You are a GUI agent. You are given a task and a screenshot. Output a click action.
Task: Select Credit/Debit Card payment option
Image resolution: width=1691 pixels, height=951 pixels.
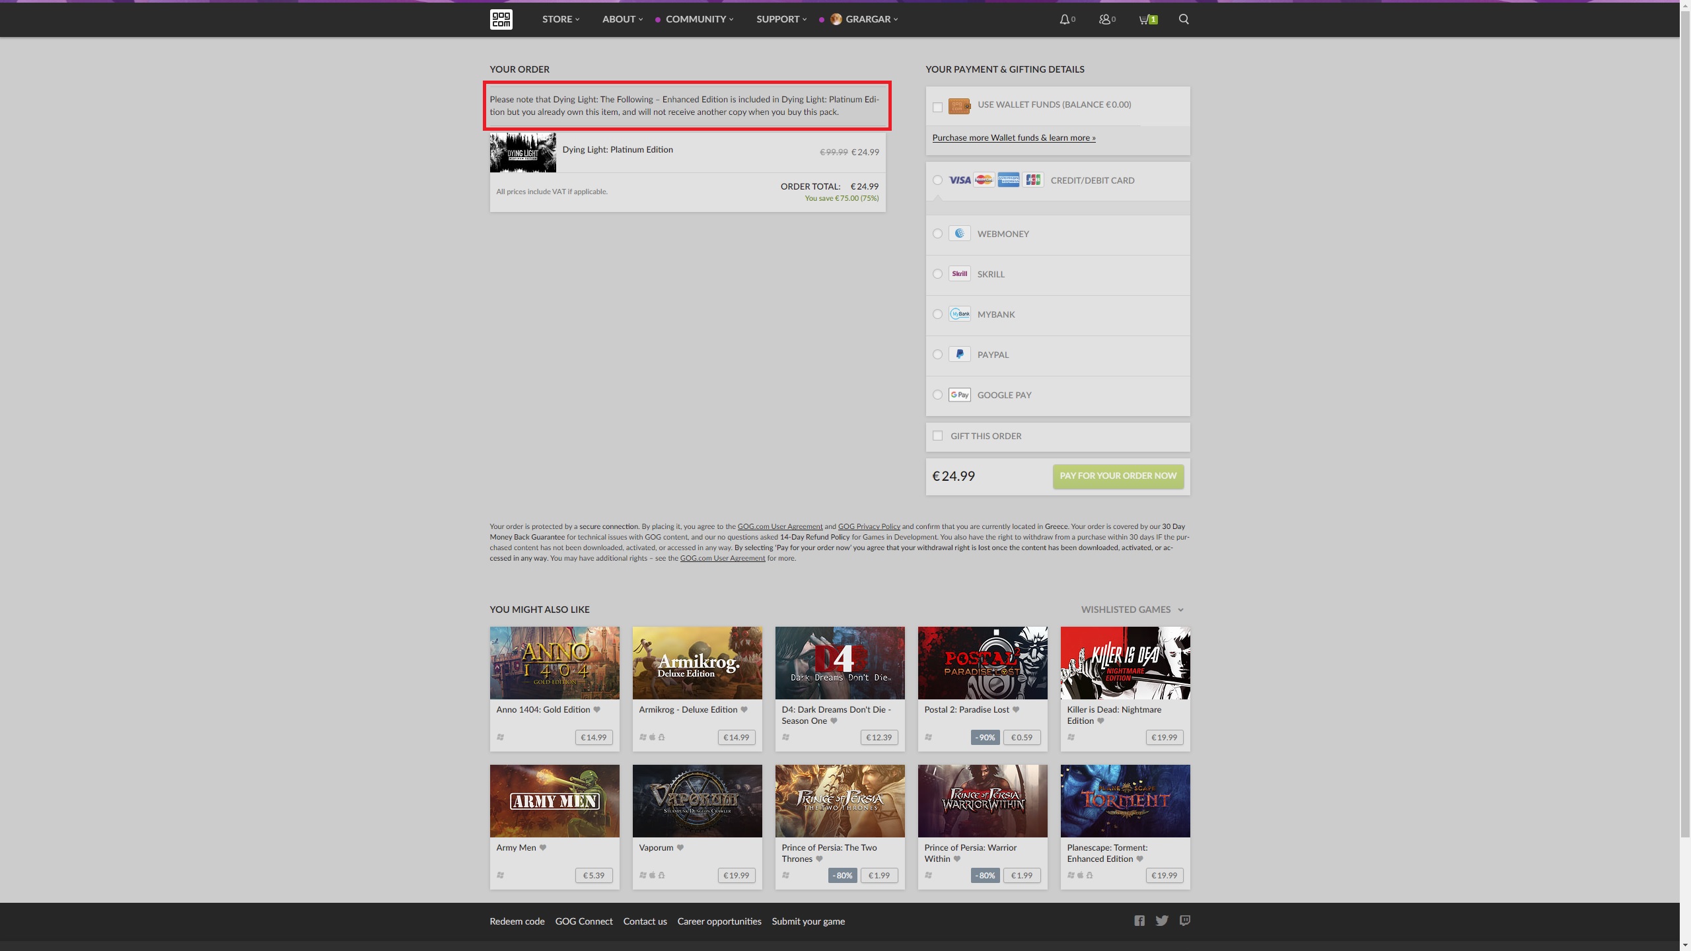pos(937,180)
